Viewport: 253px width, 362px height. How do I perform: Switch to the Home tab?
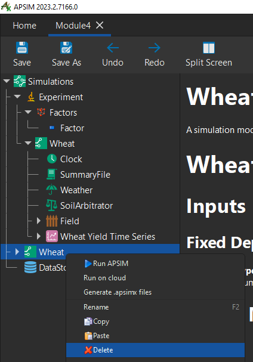pos(24,26)
